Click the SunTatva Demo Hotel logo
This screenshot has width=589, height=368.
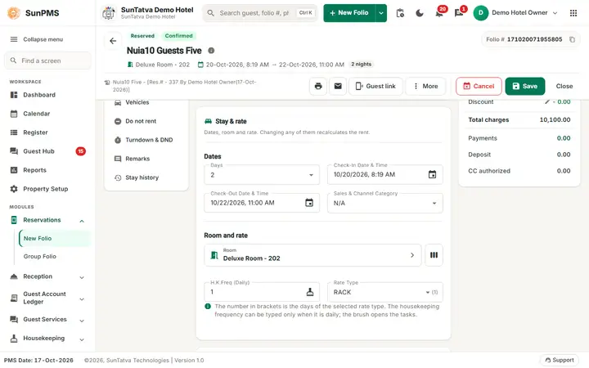coord(109,13)
